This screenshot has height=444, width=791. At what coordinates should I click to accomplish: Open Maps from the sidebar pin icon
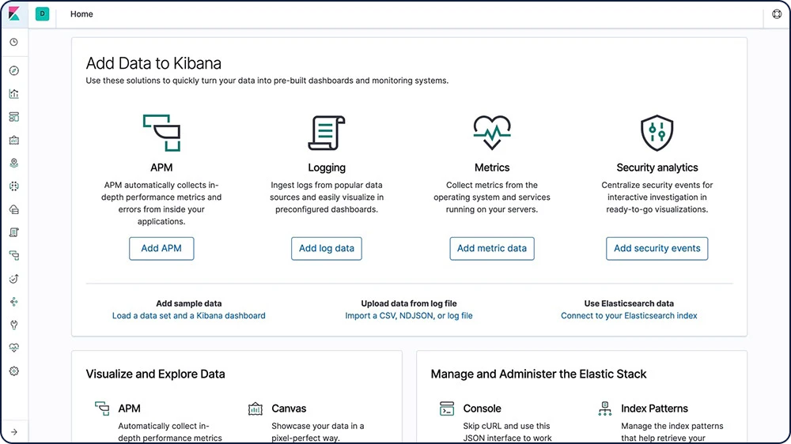click(x=14, y=163)
